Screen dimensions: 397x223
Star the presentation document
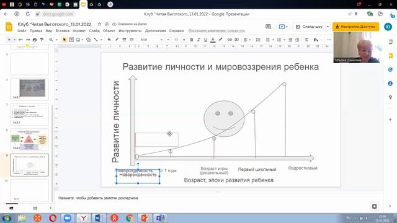click(99, 24)
